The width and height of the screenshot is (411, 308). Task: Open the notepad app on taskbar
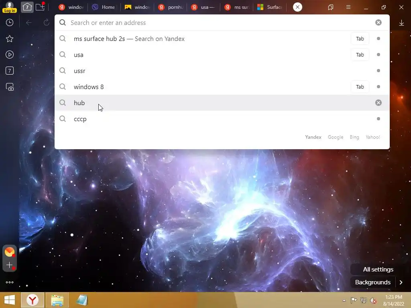[82, 300]
